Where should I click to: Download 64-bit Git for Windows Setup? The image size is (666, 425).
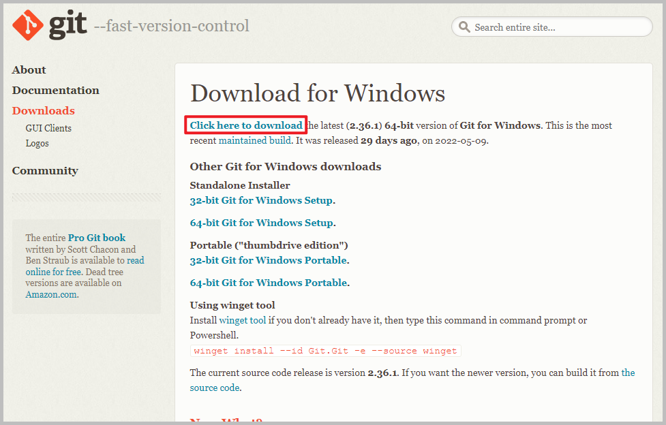[x=262, y=223]
